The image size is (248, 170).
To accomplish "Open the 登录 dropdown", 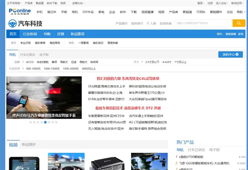I will (201, 3).
